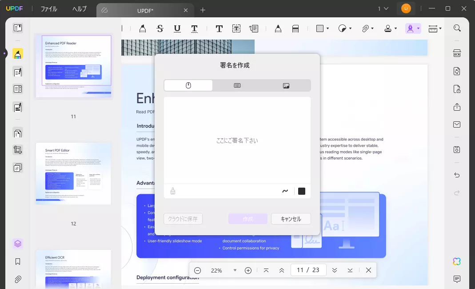475x289 pixels.
Task: Select the underline tool
Action: tap(177, 28)
